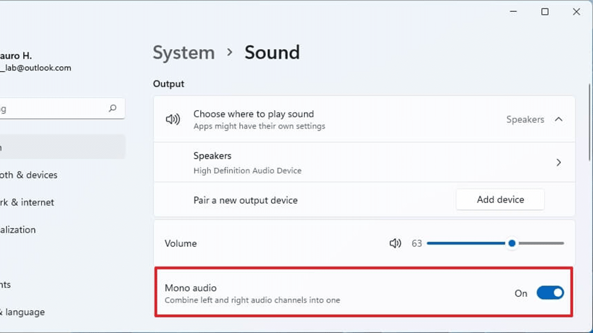This screenshot has width=593, height=333.
Task: Open Time & language sidebar item
Action: (22, 312)
